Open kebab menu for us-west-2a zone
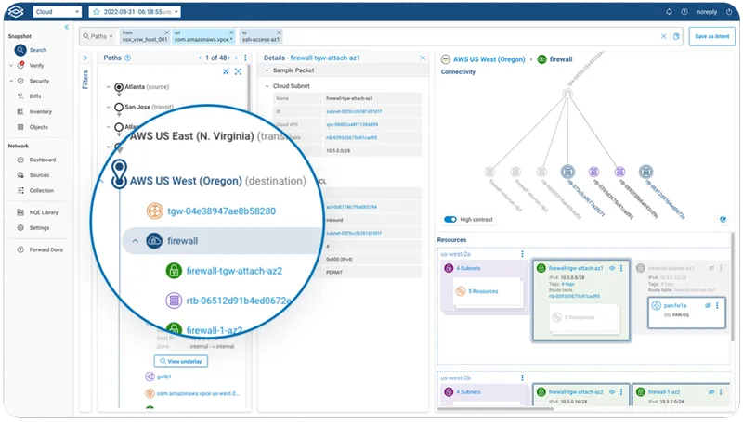743x422 pixels. coord(523,253)
